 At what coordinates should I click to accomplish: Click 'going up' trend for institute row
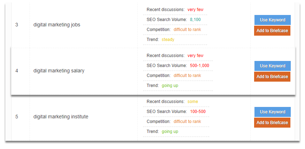coord(170,132)
